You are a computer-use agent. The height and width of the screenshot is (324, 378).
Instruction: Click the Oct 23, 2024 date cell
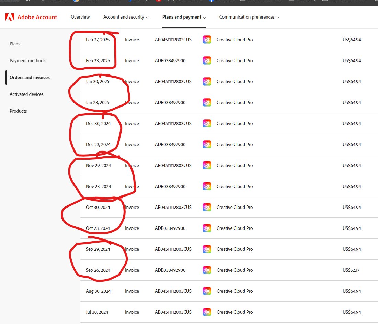98,228
